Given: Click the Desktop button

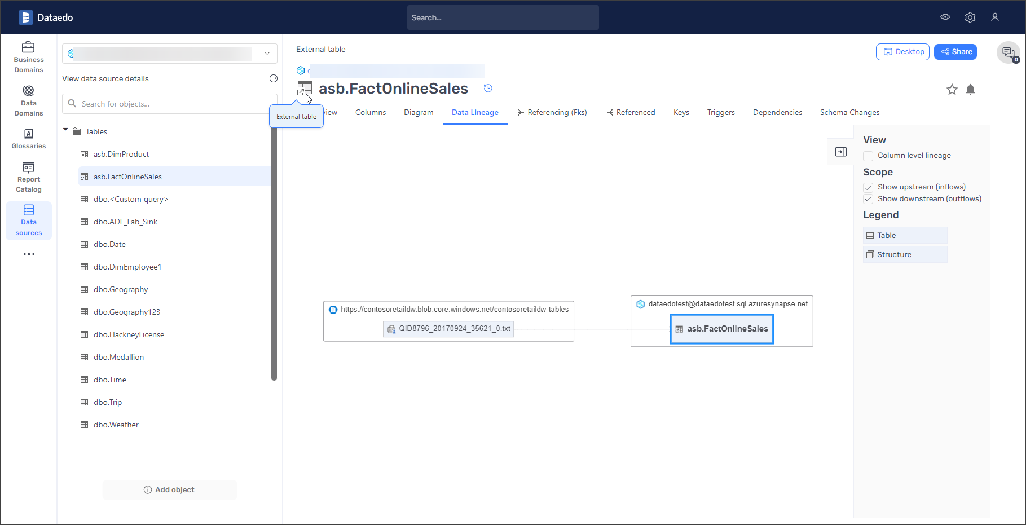Looking at the screenshot, I should pos(902,52).
